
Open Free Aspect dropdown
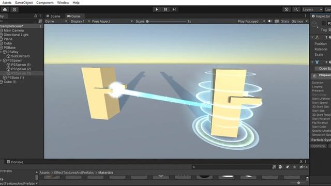[x=112, y=21]
